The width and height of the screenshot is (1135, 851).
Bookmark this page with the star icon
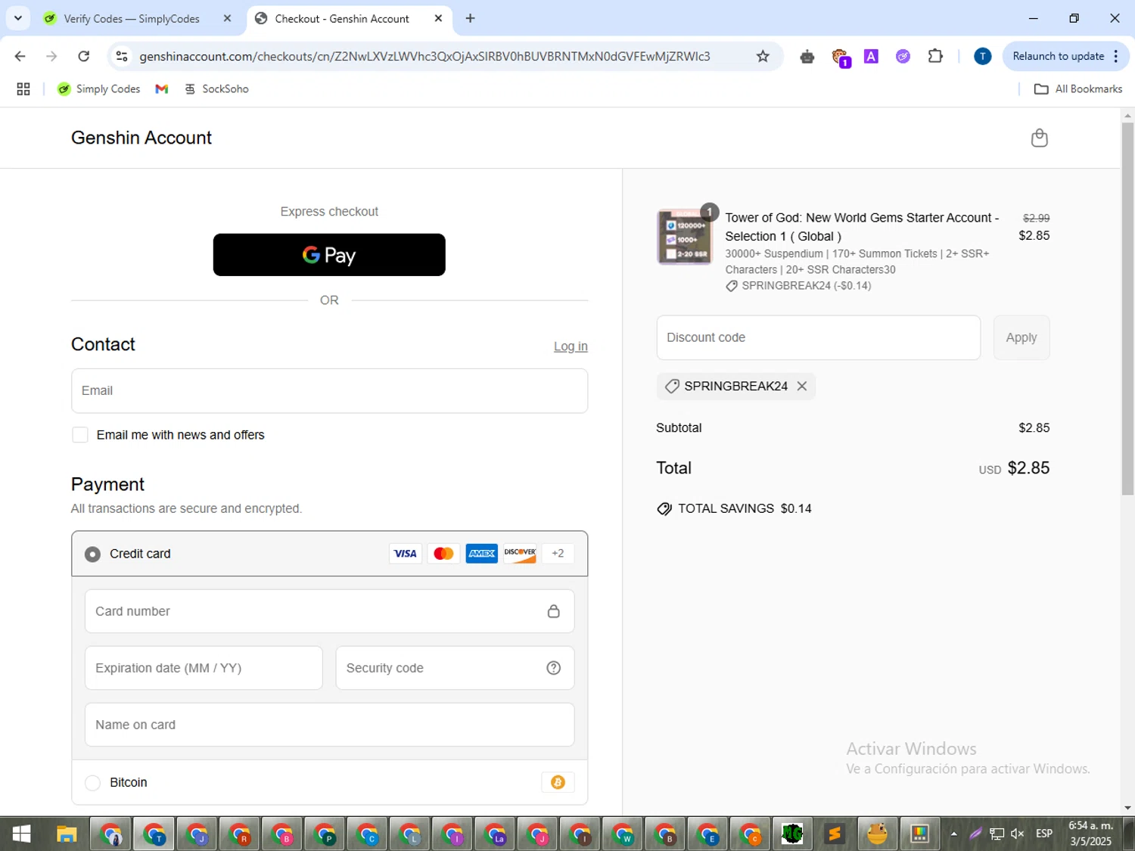click(x=763, y=56)
